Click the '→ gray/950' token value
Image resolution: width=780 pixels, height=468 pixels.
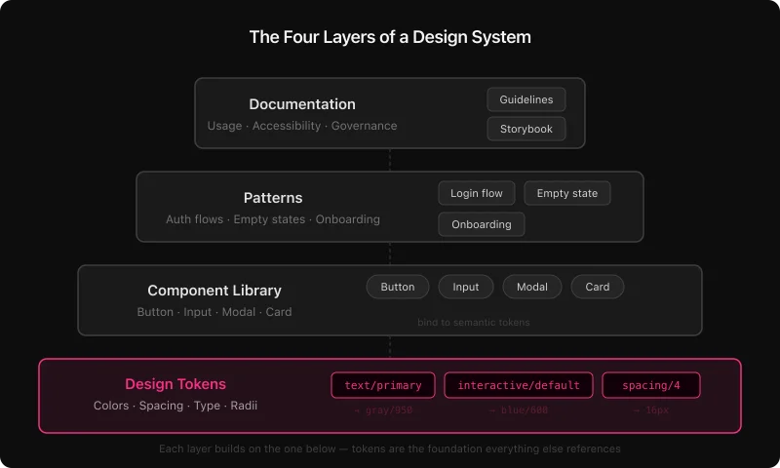click(x=383, y=410)
